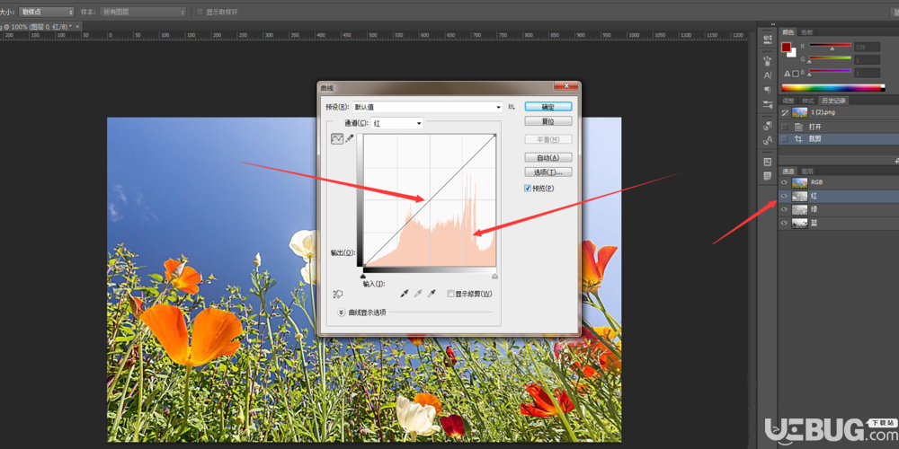Hide the 蓝 blue channel eye icon
Image resolution: width=899 pixels, height=449 pixels.
(x=784, y=224)
